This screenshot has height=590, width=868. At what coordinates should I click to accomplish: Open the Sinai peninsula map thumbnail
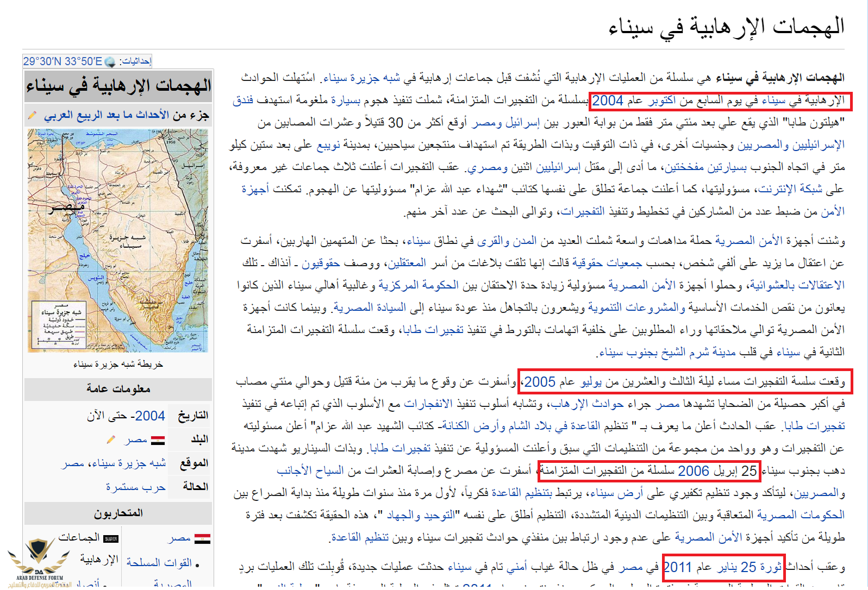[118, 240]
